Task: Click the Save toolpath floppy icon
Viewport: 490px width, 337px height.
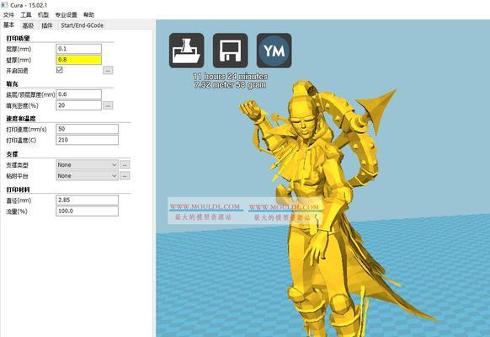Action: coord(231,51)
